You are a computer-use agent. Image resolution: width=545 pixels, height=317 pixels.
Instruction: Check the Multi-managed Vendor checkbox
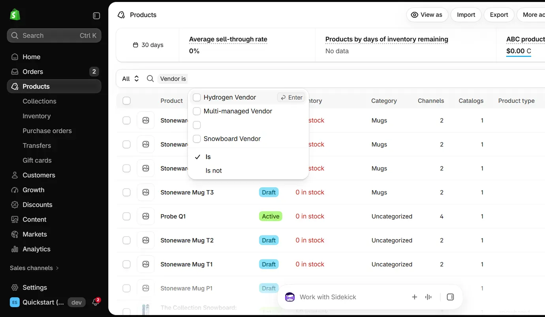point(197,111)
